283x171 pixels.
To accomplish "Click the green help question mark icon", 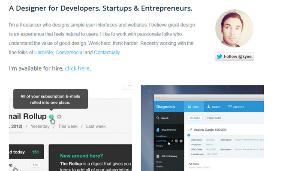I will 51,116.
